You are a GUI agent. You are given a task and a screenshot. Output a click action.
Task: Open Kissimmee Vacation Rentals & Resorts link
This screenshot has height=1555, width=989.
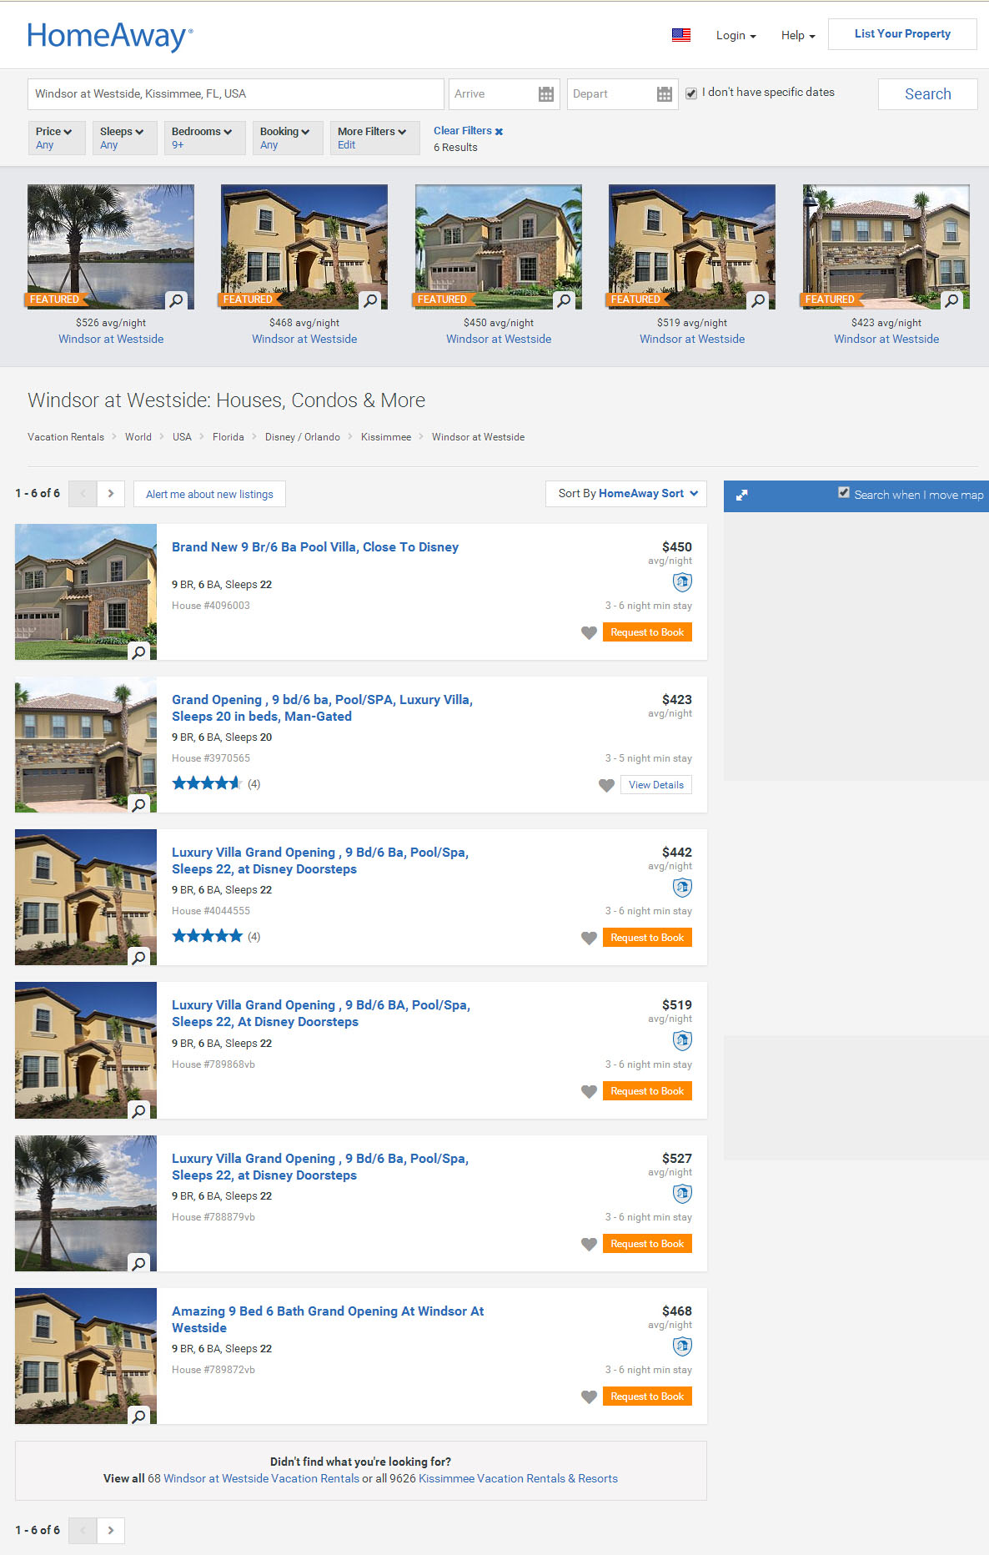(518, 1478)
